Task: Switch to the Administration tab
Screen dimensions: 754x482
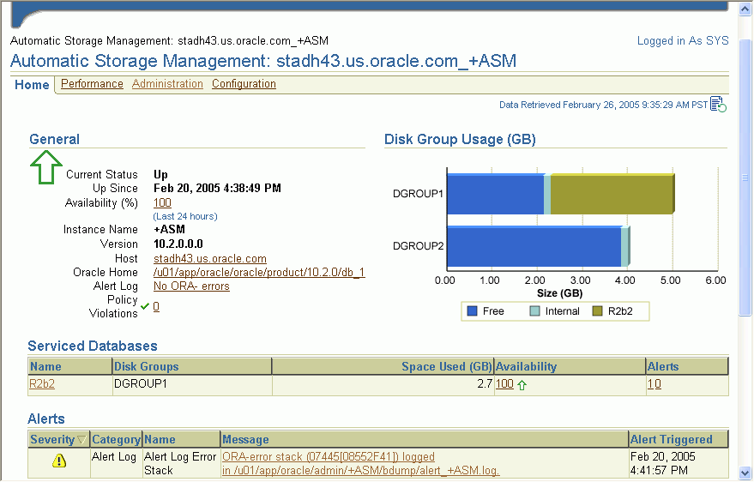Action: (x=167, y=84)
